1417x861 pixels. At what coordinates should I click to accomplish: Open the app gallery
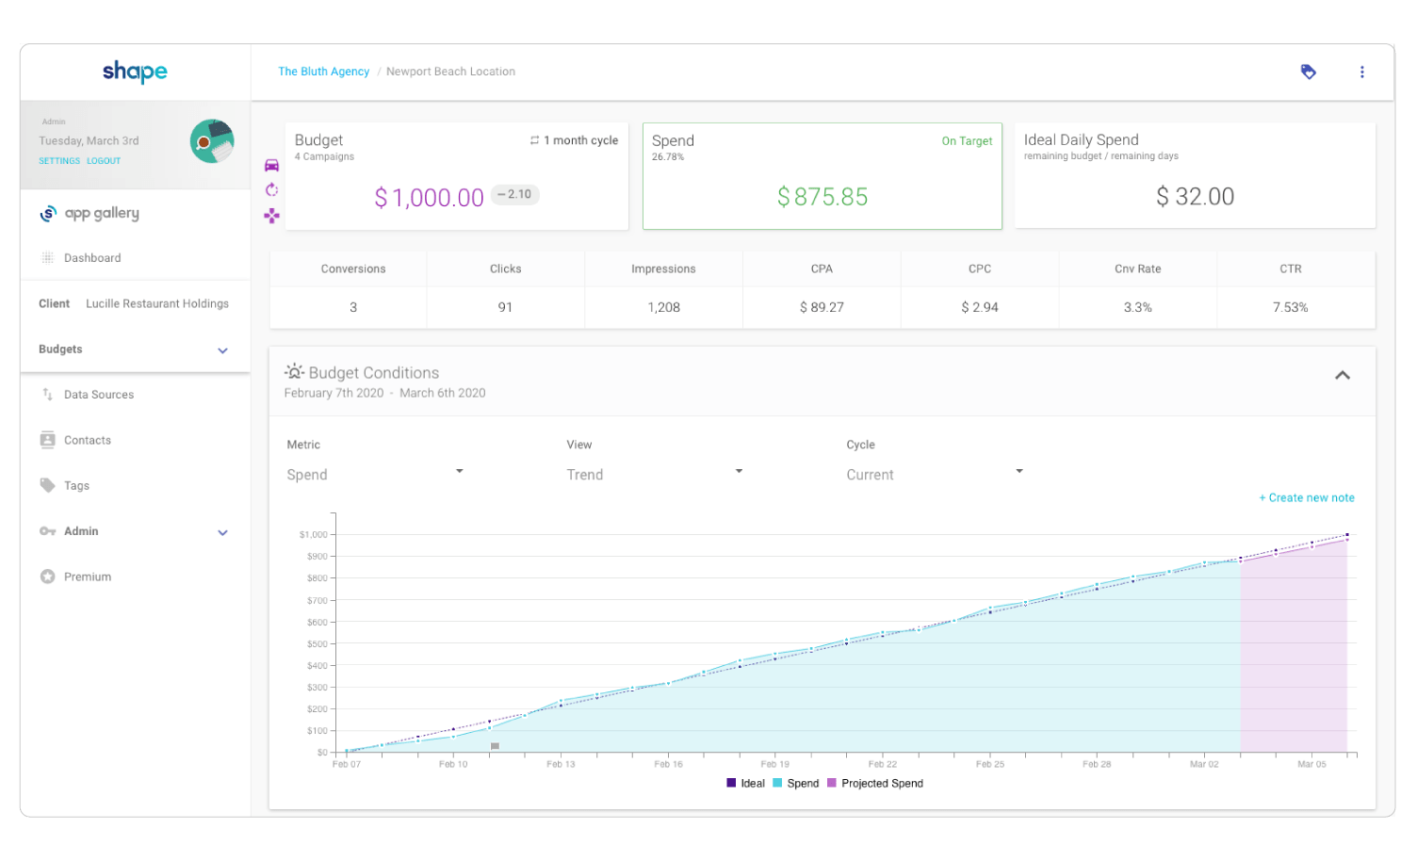pos(90,213)
